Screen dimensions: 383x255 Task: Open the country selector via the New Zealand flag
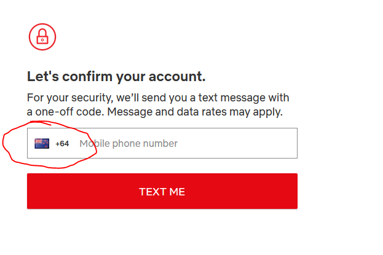[x=42, y=143]
